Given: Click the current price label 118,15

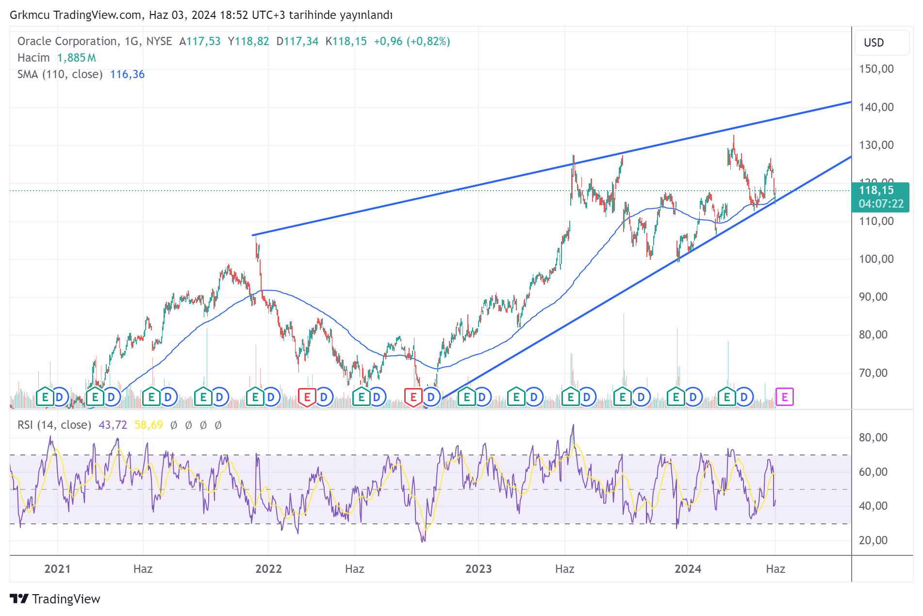Looking at the screenshot, I should tap(876, 190).
